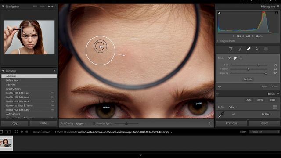
Task: Click the Previous Import source label
Action: 42,132
